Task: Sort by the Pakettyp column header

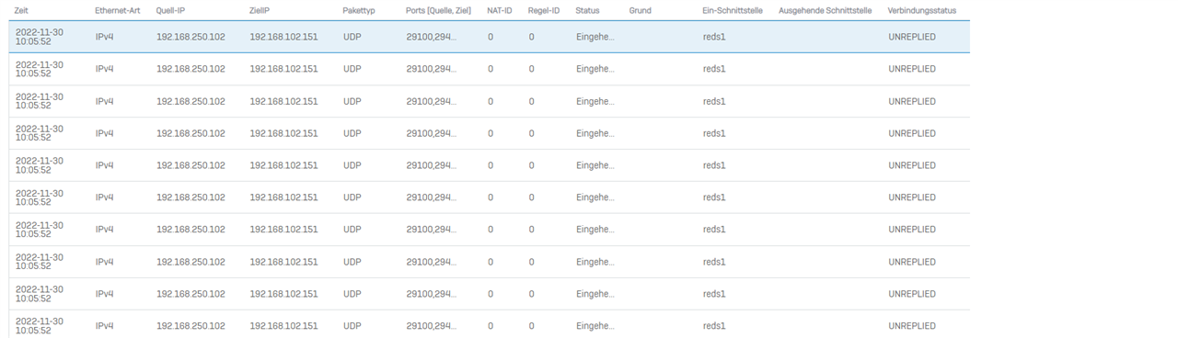Action: tap(359, 10)
